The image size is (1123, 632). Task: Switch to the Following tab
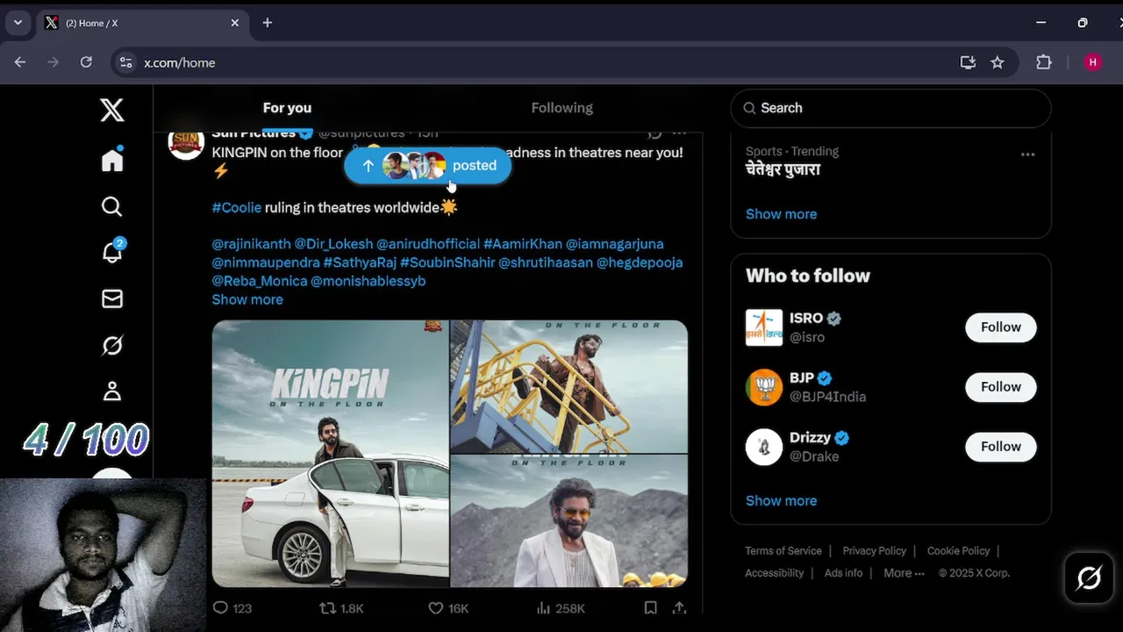[x=562, y=108]
